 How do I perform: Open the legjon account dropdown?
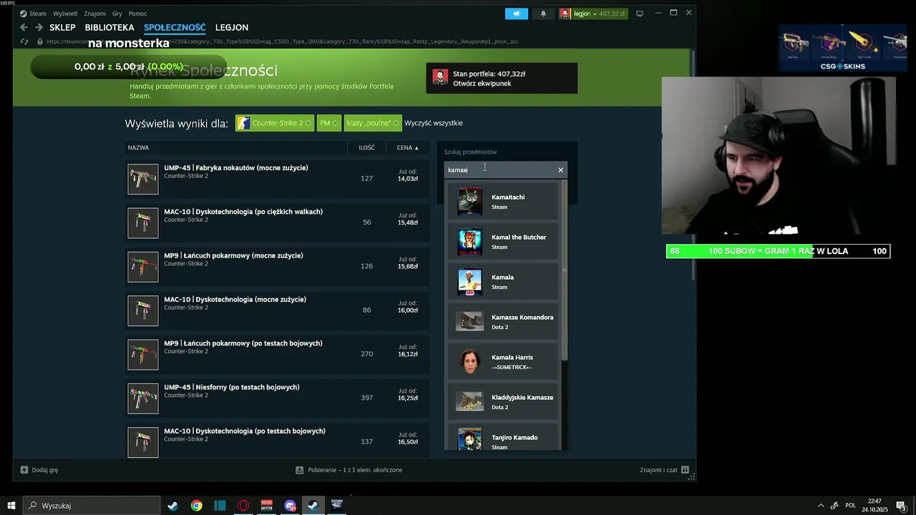593,14
